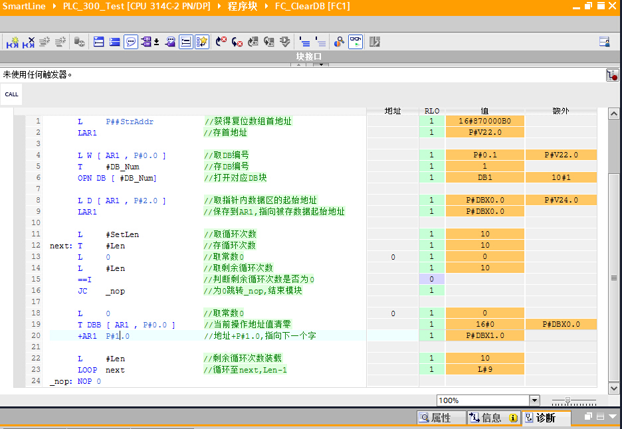Switch to the 诊断 tab
This screenshot has height=429, width=622.
click(x=546, y=418)
